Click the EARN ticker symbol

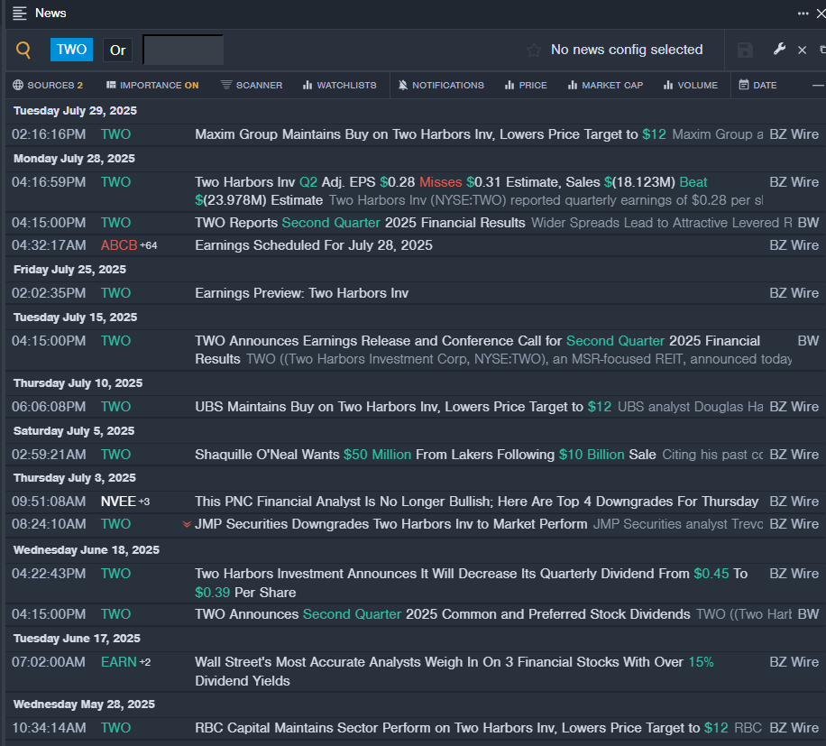[x=119, y=662]
